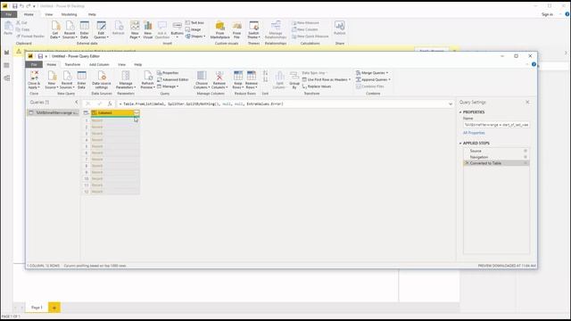
Task: Click the query Name input field
Action: click(496, 125)
